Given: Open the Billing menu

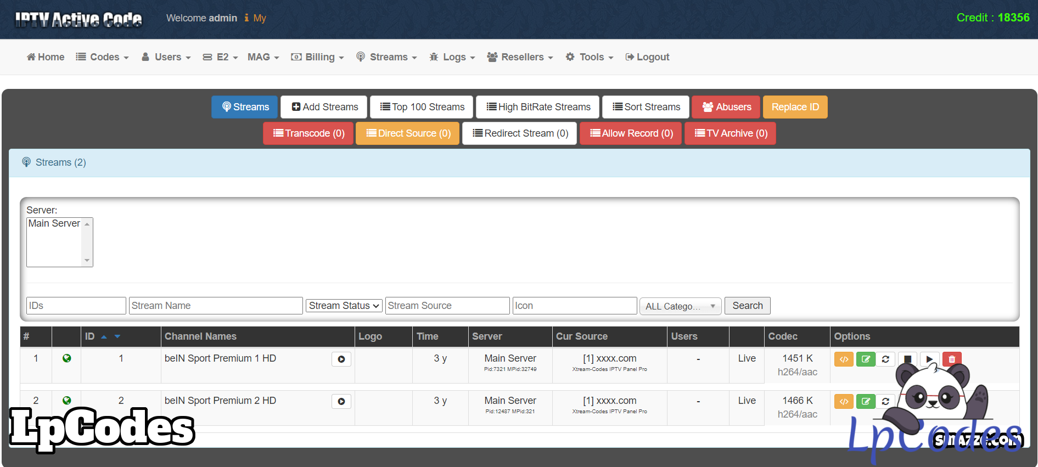Looking at the screenshot, I should [317, 57].
